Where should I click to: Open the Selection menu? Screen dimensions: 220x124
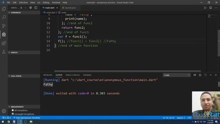coord(23,2)
